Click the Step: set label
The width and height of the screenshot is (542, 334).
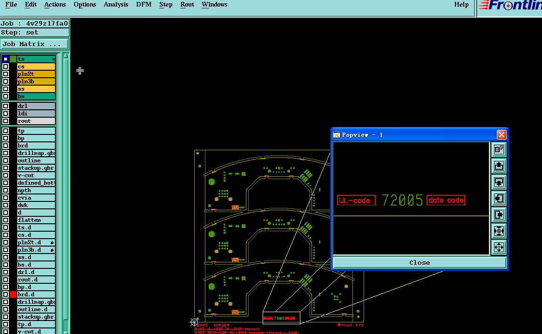tap(34, 33)
